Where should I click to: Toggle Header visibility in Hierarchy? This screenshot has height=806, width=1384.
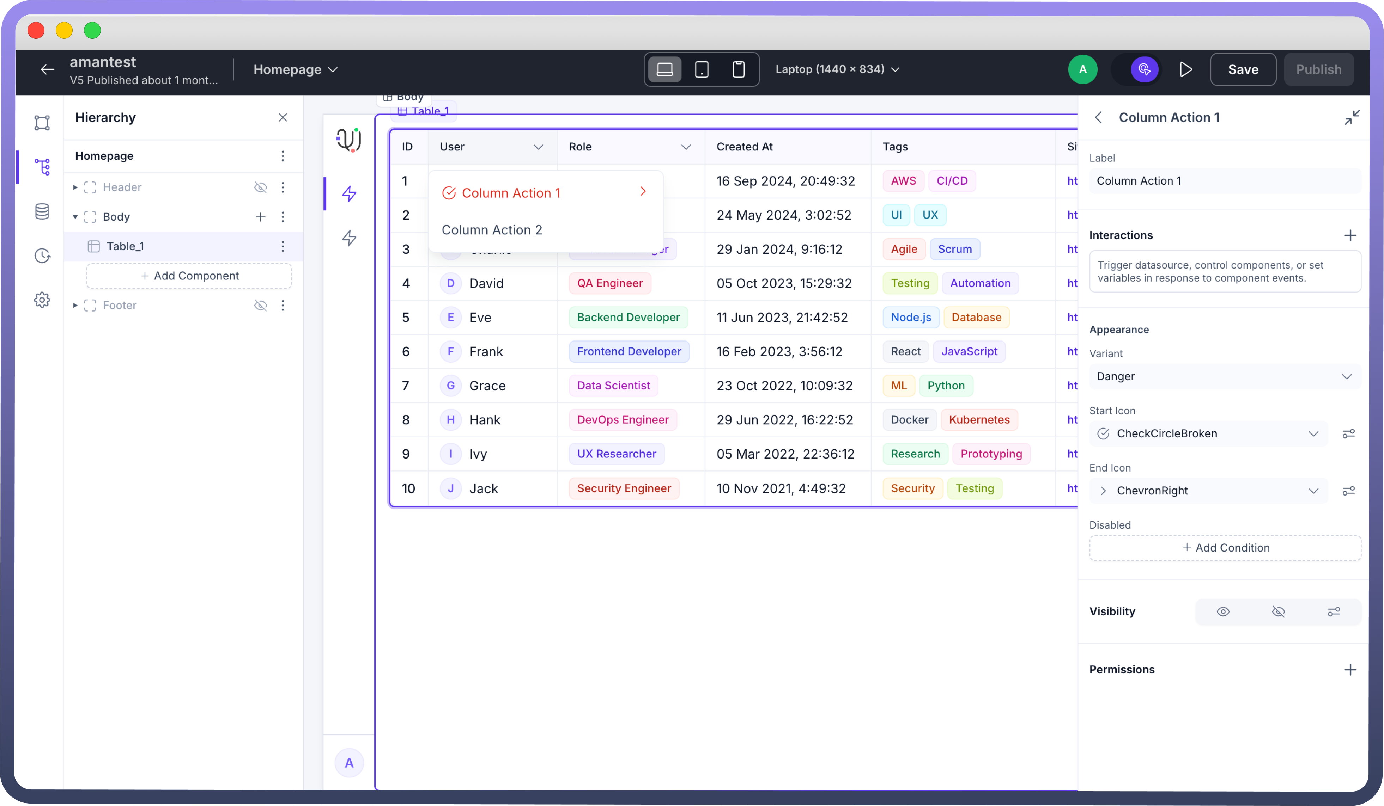click(x=260, y=187)
